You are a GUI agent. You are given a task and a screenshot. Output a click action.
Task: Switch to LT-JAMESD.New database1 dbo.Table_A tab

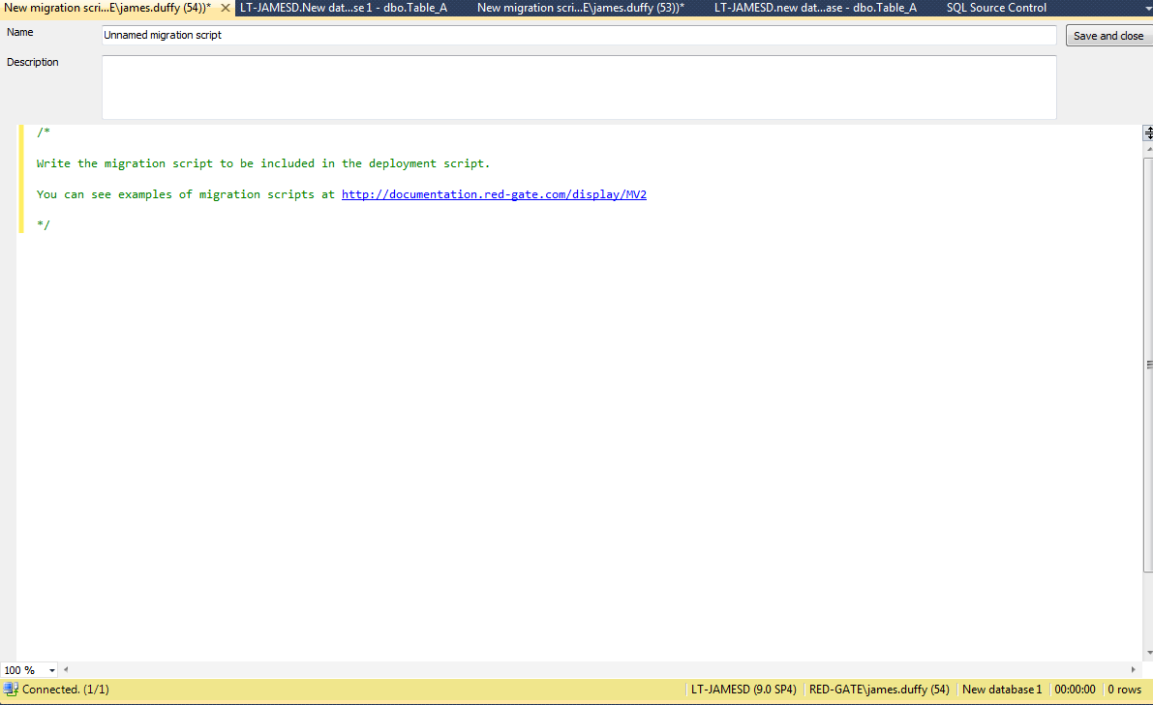coord(343,8)
